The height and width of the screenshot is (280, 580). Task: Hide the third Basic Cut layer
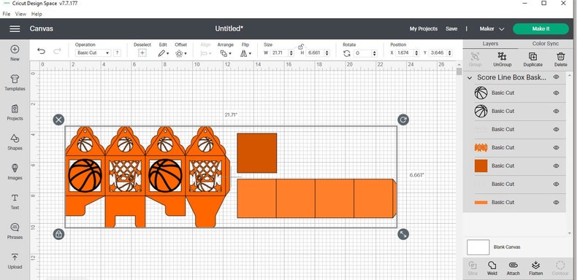coord(556,129)
